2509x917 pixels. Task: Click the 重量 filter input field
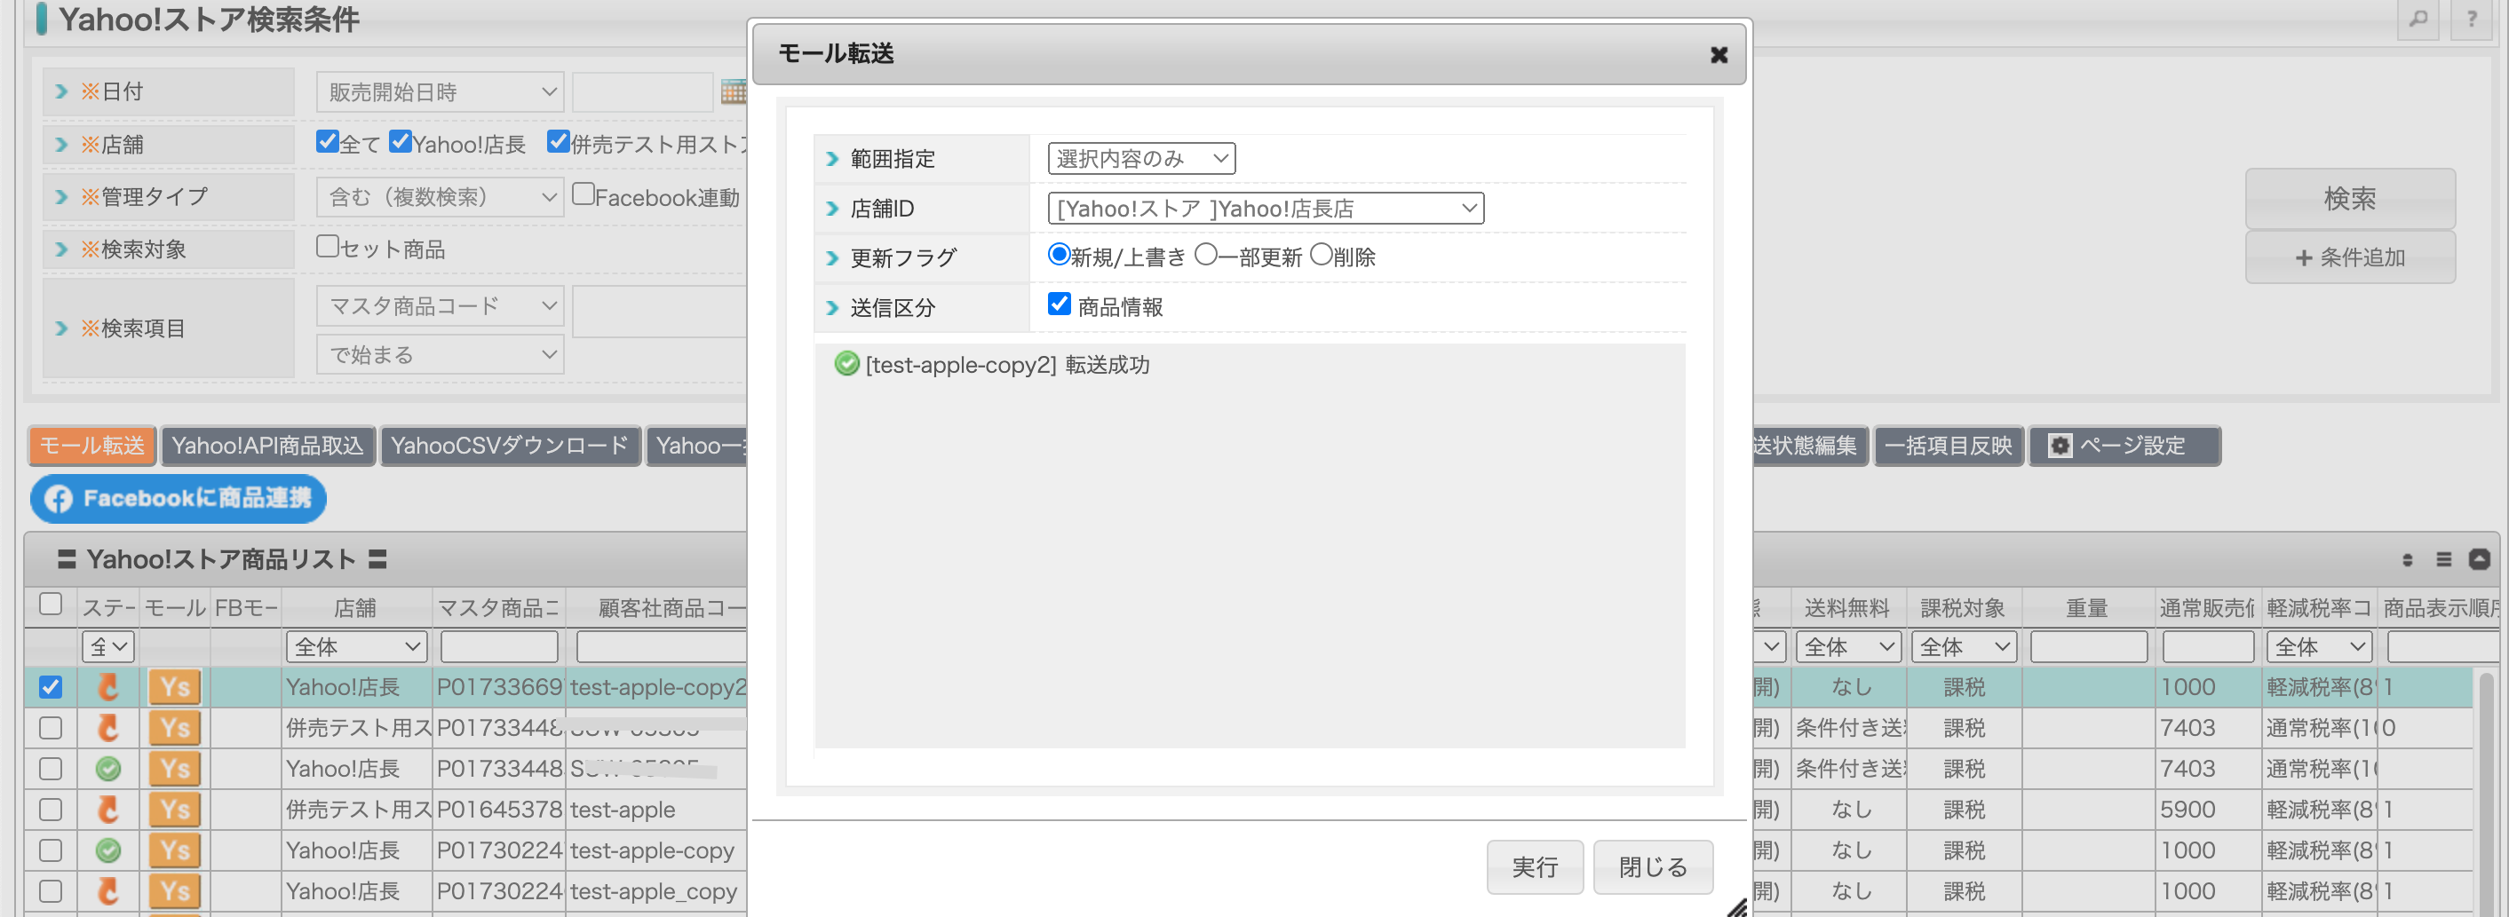[x=2088, y=646]
